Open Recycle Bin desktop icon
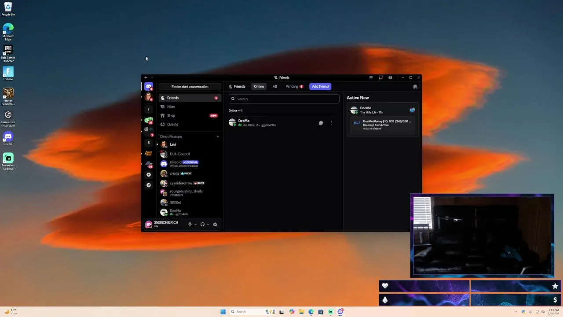The width and height of the screenshot is (563, 317). (8, 9)
